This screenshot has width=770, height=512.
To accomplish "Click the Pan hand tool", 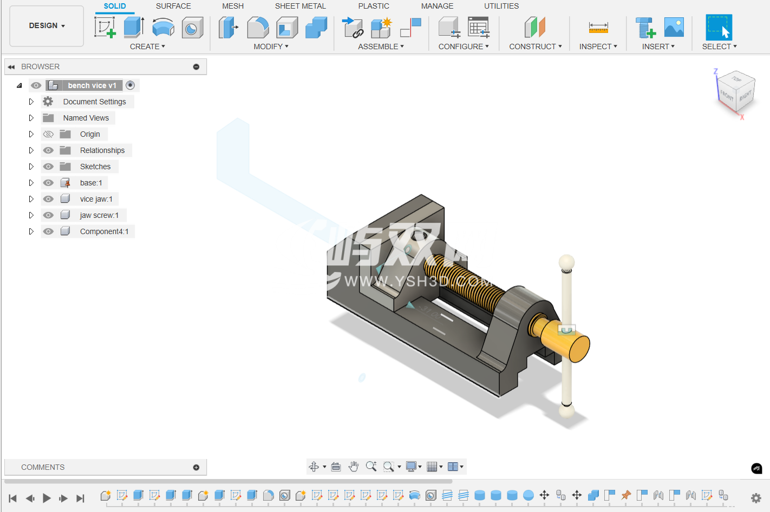I will click(354, 467).
